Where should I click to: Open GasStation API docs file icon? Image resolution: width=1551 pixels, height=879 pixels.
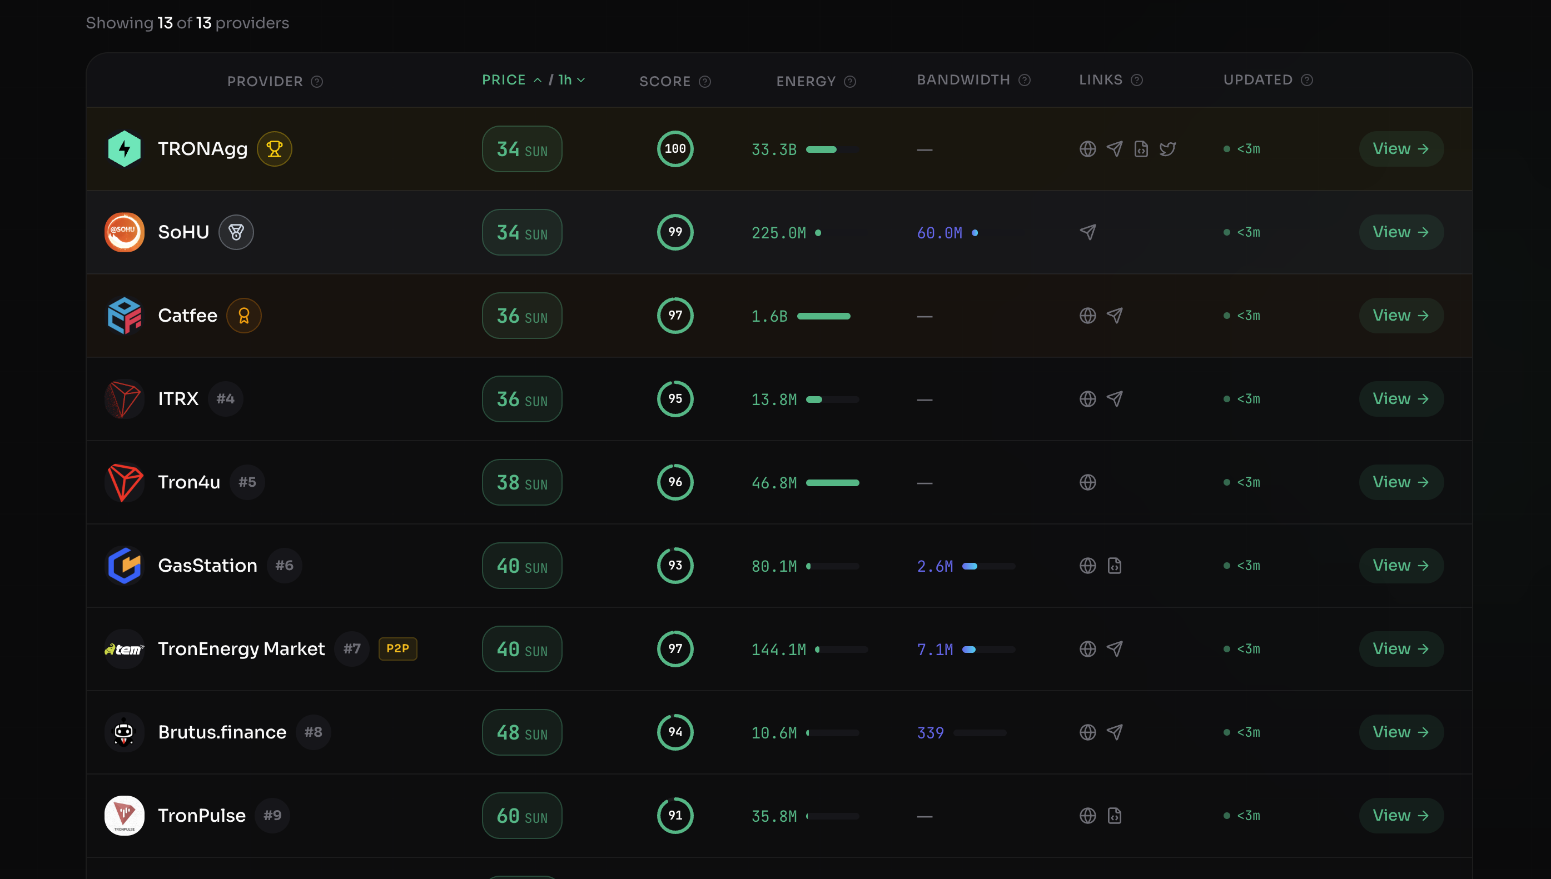(x=1114, y=565)
